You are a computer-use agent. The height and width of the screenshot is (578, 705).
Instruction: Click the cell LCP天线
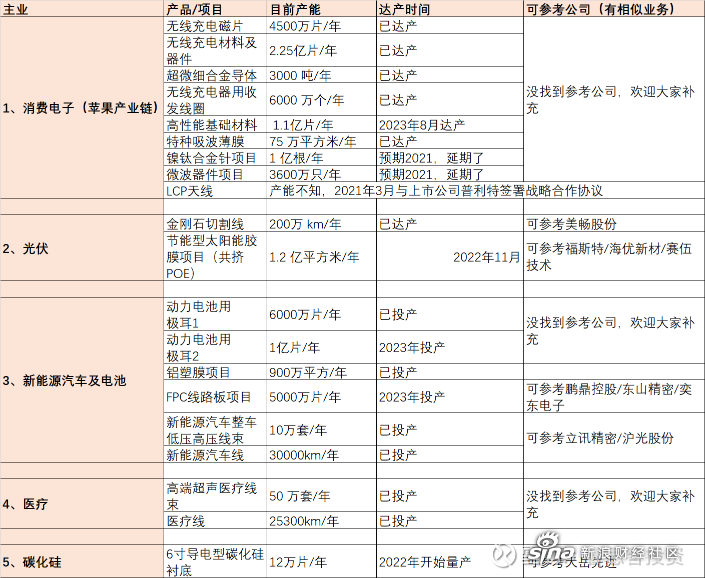(x=215, y=190)
